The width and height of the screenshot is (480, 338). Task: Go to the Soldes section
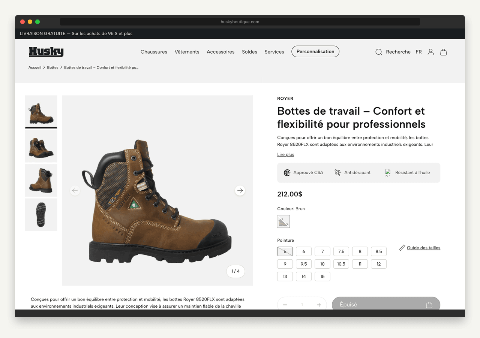pos(249,52)
